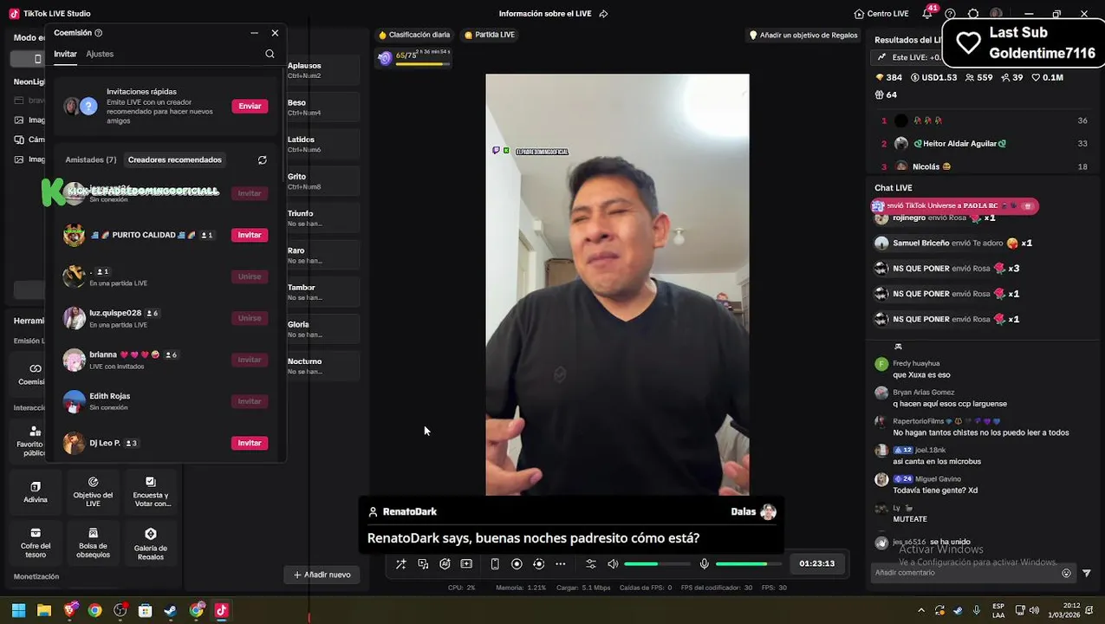Open the settings gear in title bar

(973, 14)
